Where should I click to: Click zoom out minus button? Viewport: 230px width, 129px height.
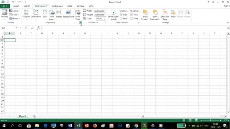point(201,120)
